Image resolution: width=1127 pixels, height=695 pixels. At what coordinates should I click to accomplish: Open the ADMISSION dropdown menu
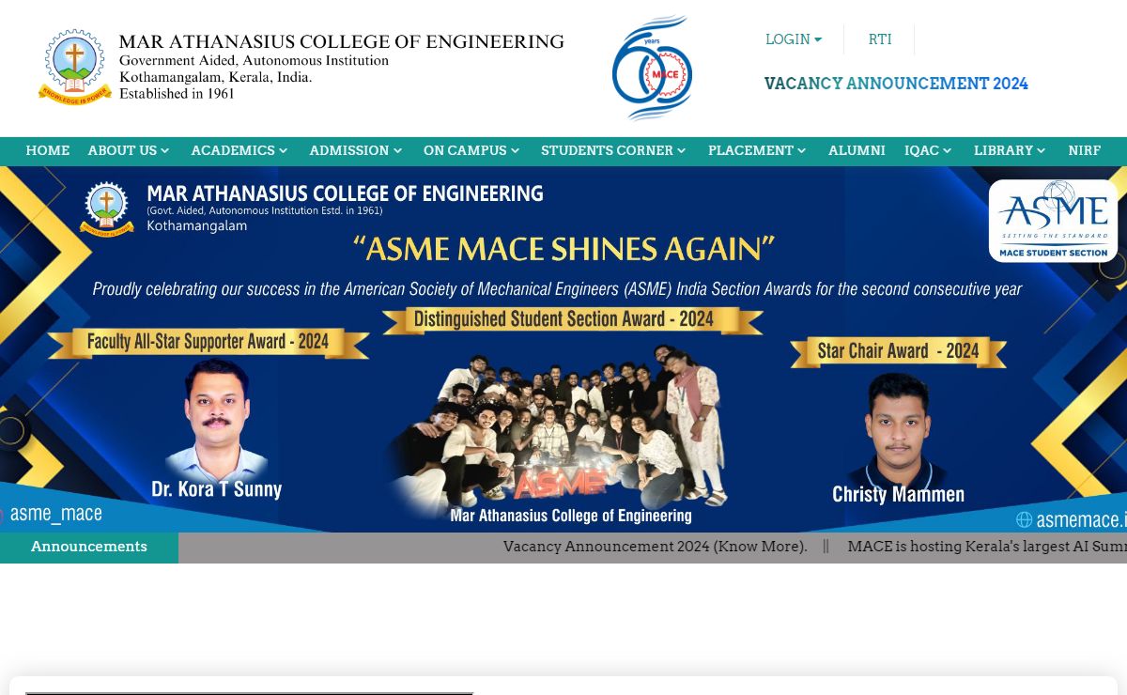click(x=356, y=150)
